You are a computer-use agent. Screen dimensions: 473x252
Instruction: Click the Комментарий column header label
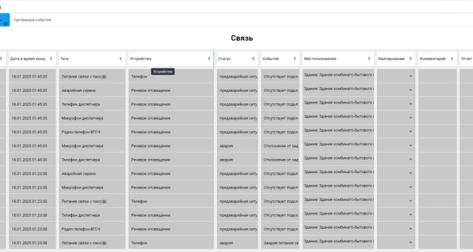(x=433, y=59)
